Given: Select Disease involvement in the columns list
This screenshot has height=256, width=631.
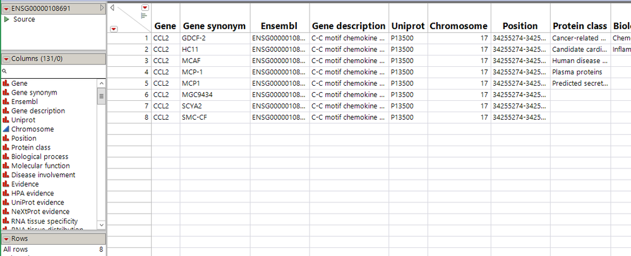Looking at the screenshot, I should pos(43,175).
